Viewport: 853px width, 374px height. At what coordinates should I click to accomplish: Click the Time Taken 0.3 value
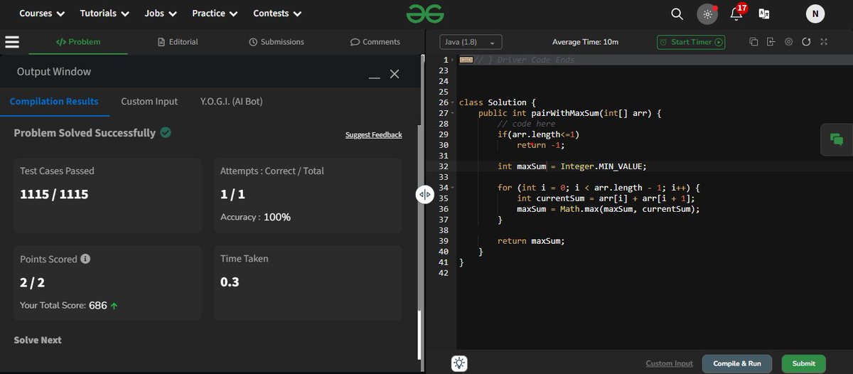[230, 282]
